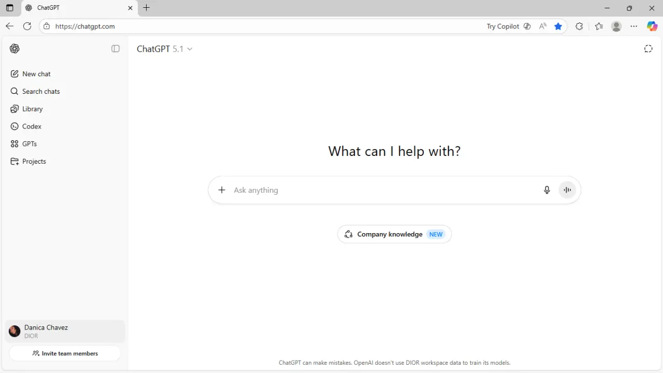The image size is (663, 373).
Task: Open a new browser tab
Action: click(147, 8)
